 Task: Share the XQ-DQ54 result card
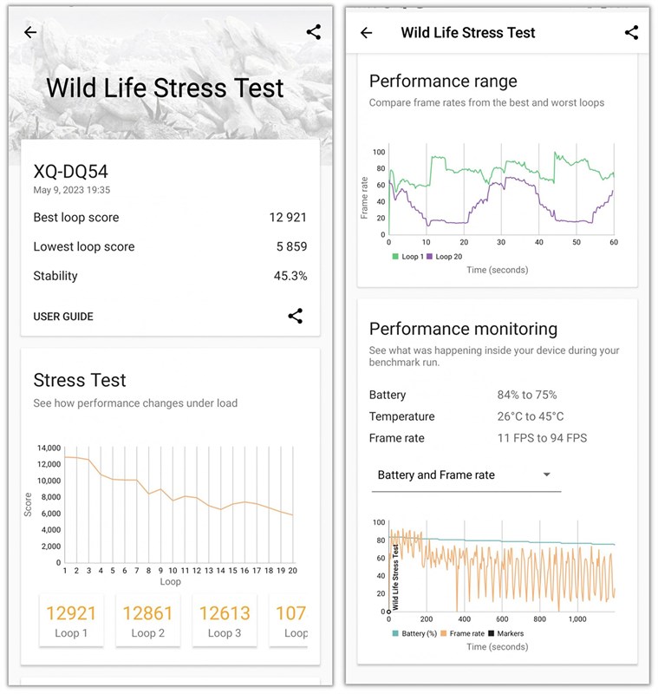pos(296,316)
